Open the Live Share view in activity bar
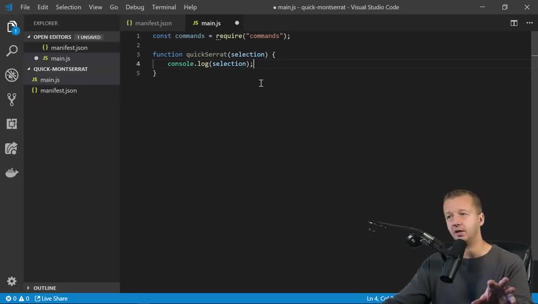The width and height of the screenshot is (538, 304). pos(11,148)
